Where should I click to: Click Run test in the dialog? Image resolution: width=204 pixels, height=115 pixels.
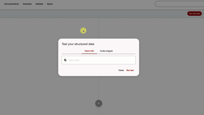click(130, 70)
